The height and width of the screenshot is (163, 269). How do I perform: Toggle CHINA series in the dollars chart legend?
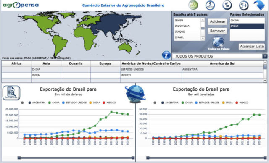click(54, 103)
